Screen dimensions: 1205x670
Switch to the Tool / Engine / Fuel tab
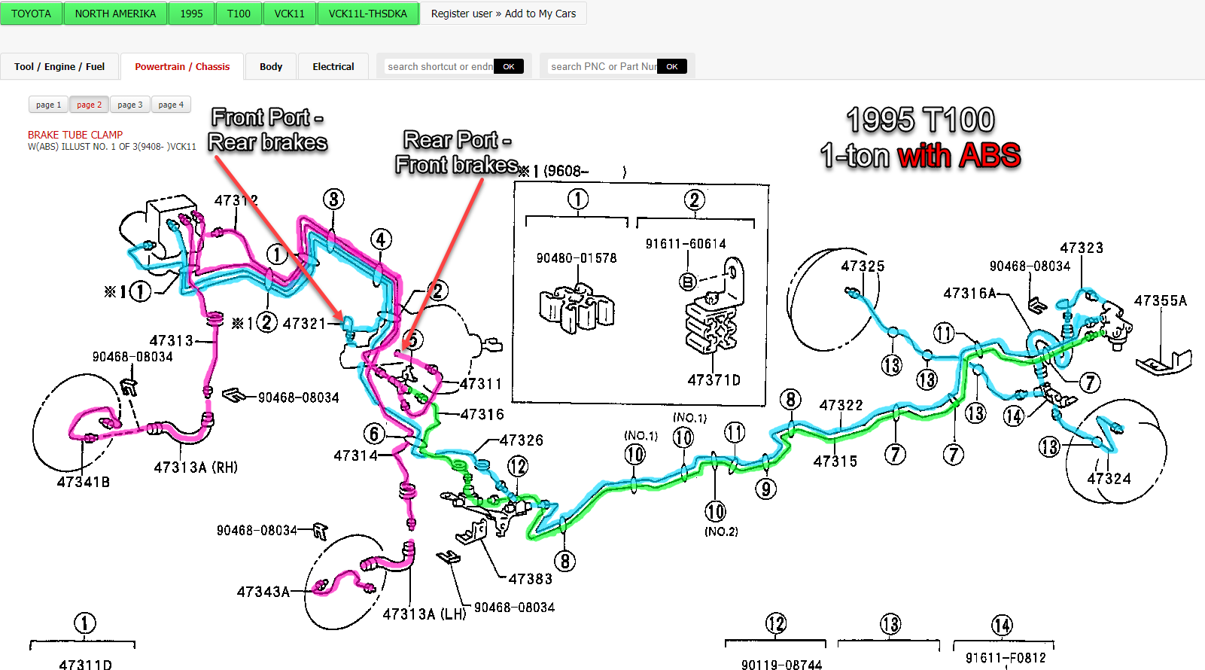coord(59,66)
